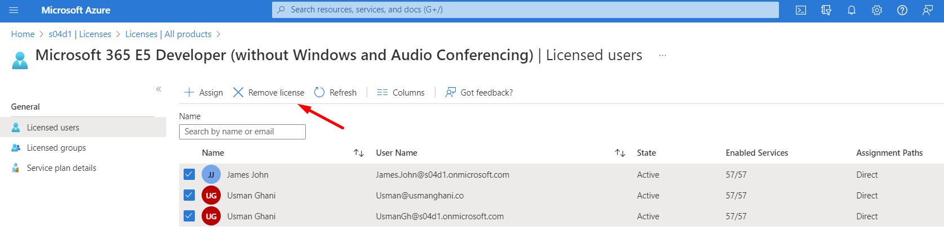The height and width of the screenshot is (244, 944).
Task: Uncheck checkbox for Usman@usmanghani.co row
Action: [x=189, y=195]
